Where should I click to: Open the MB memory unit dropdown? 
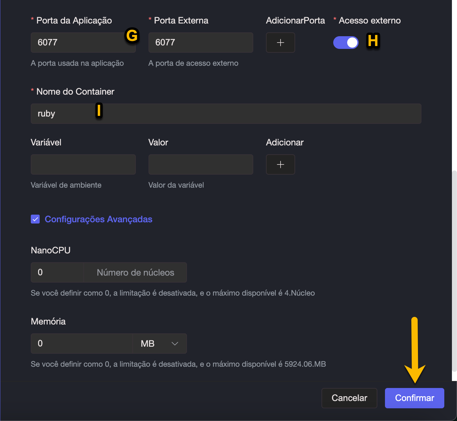pos(160,344)
